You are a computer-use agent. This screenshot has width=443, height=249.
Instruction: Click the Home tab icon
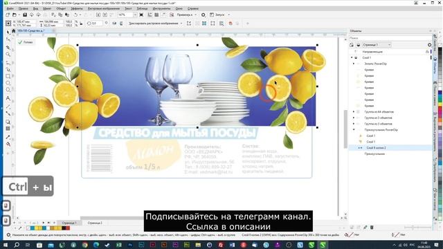13,30
